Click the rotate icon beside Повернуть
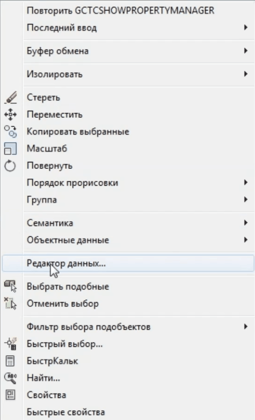The width and height of the screenshot is (255, 420). 11,166
